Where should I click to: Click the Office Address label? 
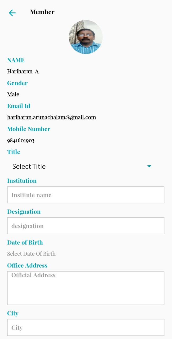tap(27, 265)
